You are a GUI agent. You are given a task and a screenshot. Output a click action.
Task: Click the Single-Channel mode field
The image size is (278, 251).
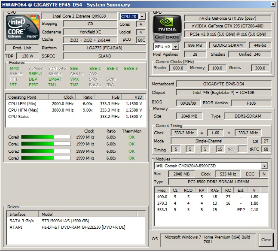pos(209,141)
